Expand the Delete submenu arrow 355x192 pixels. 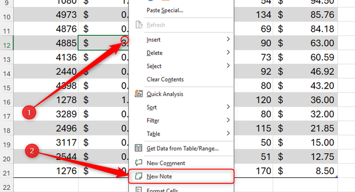tap(228, 53)
